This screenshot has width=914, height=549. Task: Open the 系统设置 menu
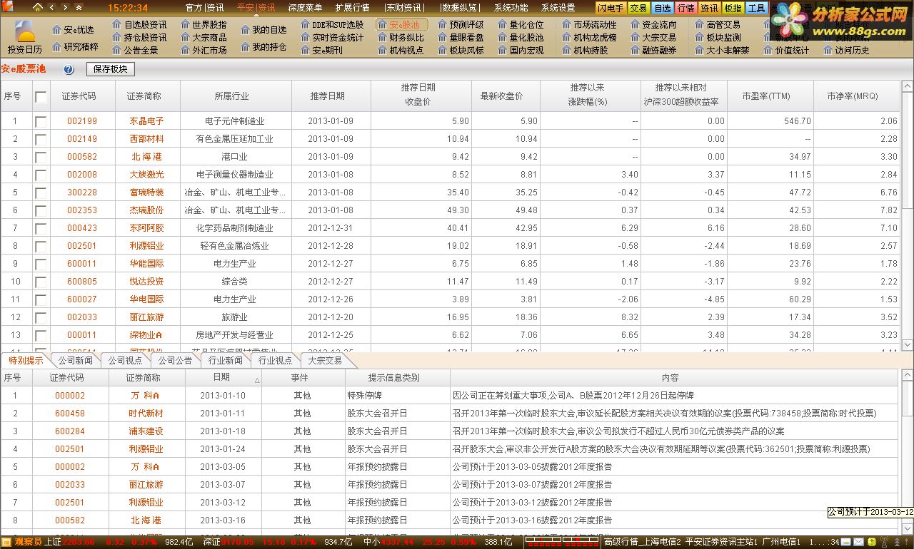click(x=558, y=8)
